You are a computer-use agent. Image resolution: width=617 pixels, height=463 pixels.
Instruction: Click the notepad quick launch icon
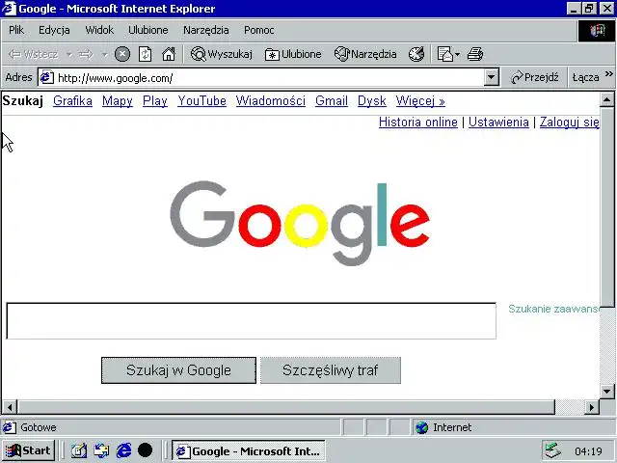point(79,450)
